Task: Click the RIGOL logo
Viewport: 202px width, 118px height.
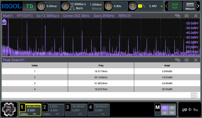Action: (11, 6)
